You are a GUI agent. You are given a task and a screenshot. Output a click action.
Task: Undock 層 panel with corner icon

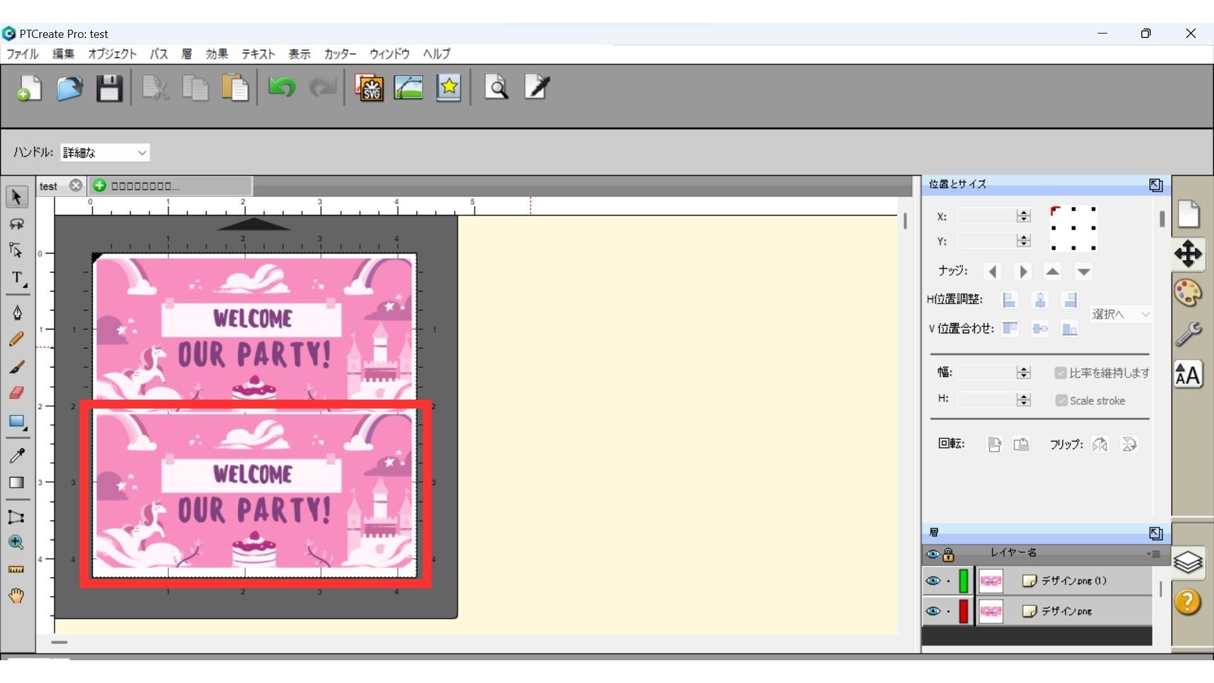1156,534
